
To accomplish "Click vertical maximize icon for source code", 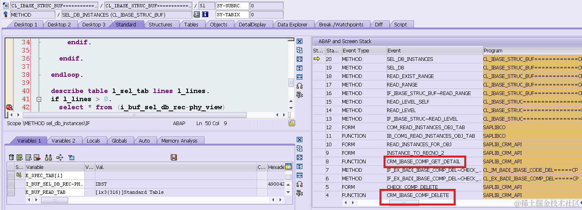I will (300, 68).
